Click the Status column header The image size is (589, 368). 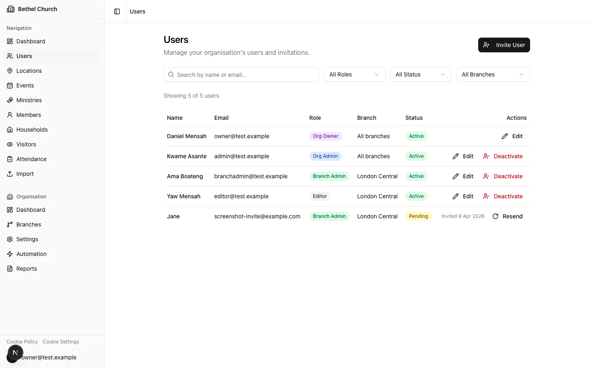tap(414, 118)
